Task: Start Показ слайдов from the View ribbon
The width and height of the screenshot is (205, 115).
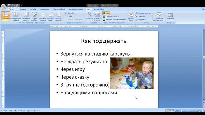Action: tap(34, 16)
